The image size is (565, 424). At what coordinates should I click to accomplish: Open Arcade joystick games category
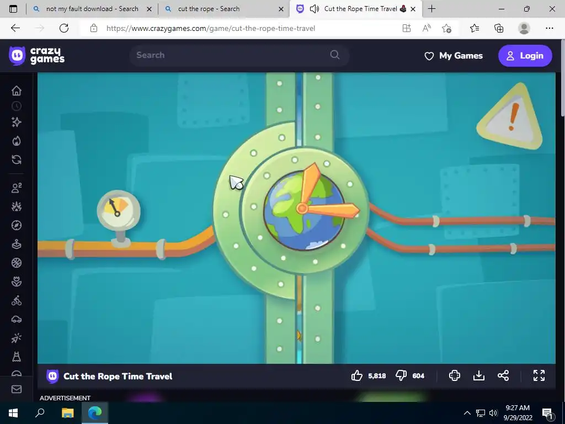pos(16,244)
